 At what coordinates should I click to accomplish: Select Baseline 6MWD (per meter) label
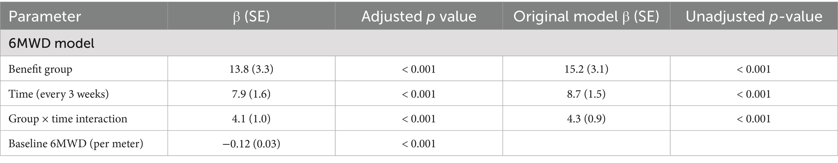[76, 144]
